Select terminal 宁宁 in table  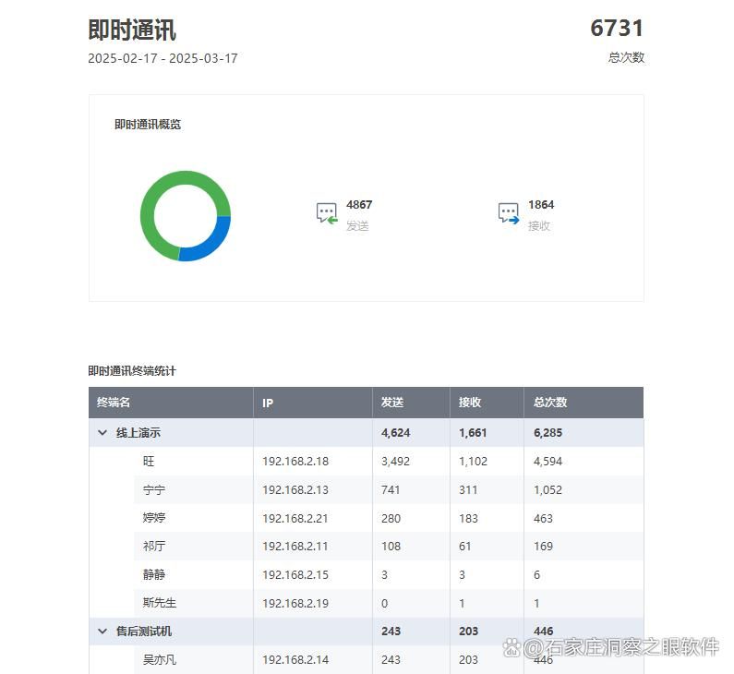tap(154, 490)
